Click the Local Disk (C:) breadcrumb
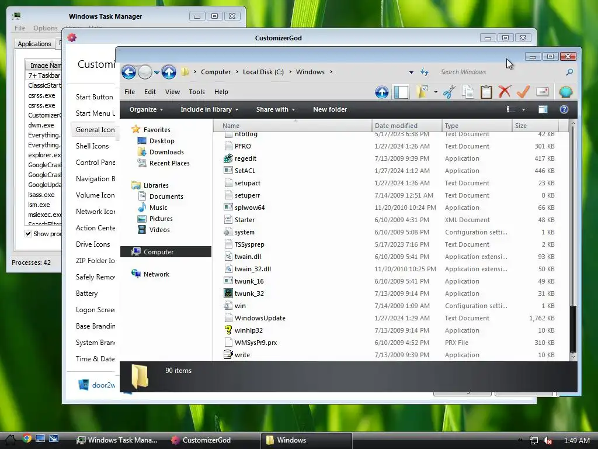Screen dimensions: 598x449 [263, 72]
